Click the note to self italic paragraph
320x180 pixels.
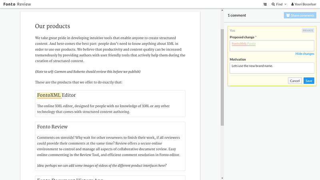88,72
